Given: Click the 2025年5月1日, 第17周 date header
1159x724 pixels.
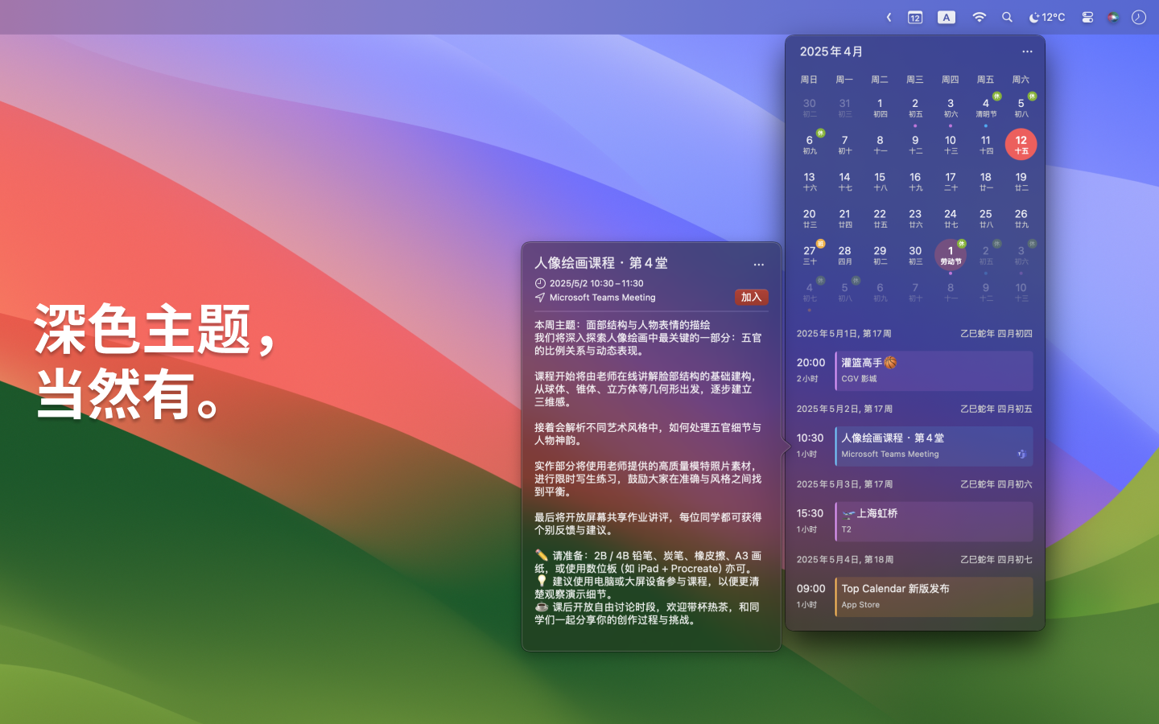Looking at the screenshot, I should (x=843, y=334).
